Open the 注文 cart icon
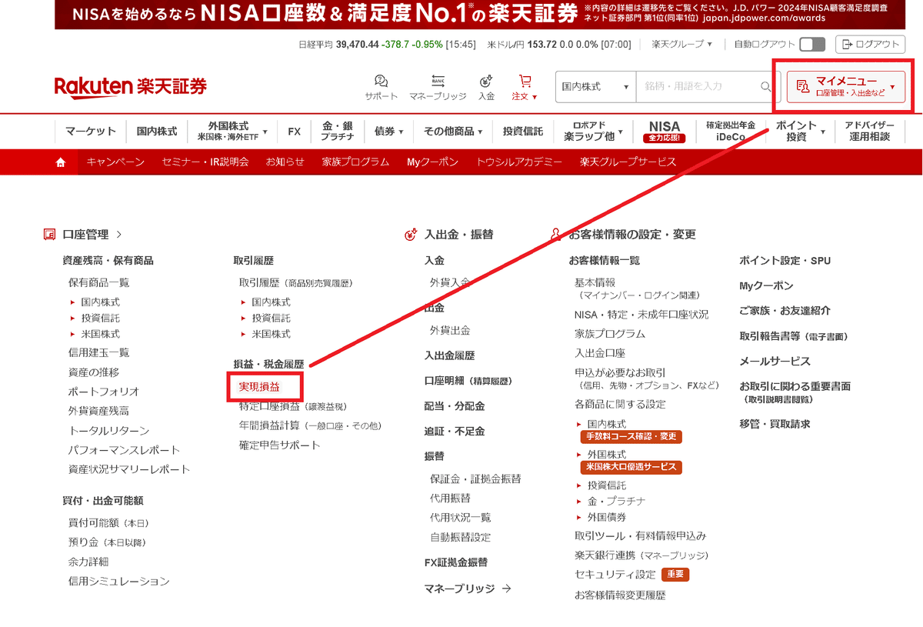The height and width of the screenshot is (627, 923). [x=525, y=88]
